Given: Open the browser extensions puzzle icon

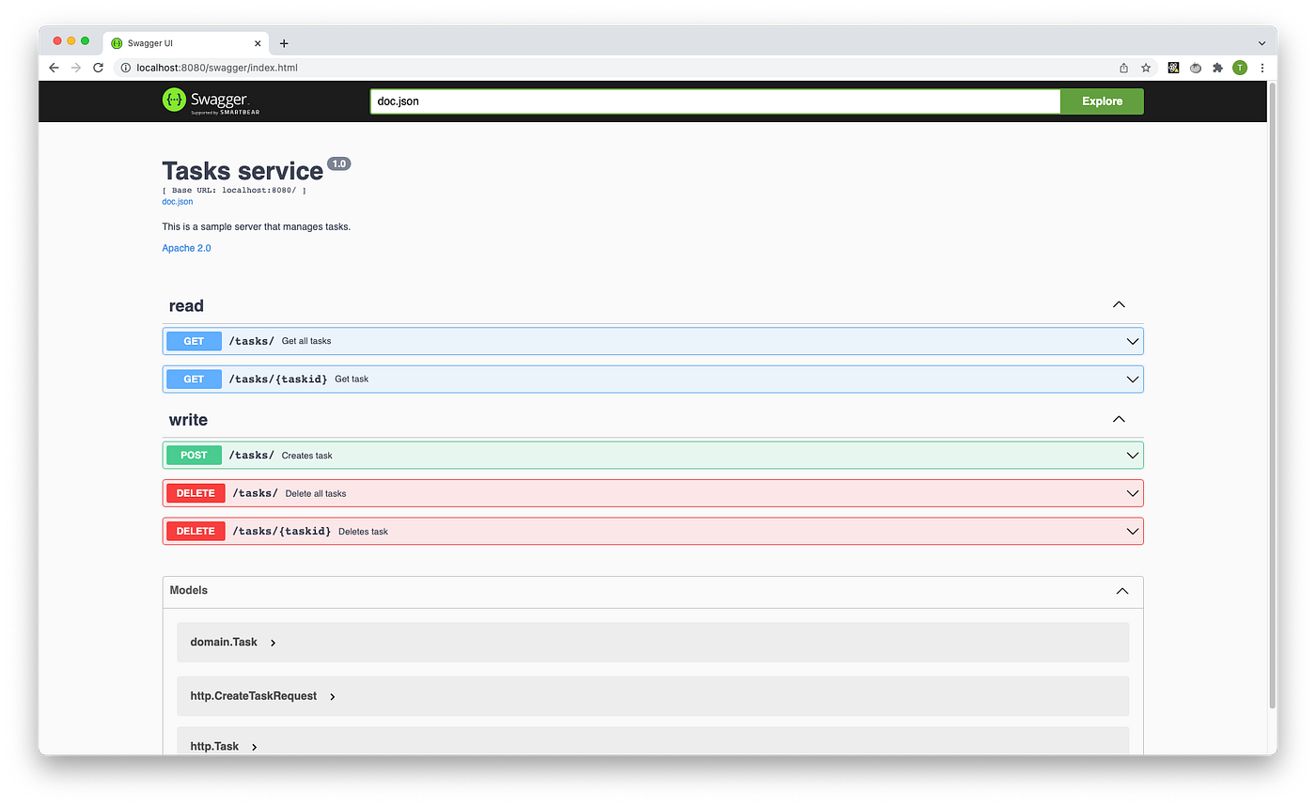Looking at the screenshot, I should click(1217, 68).
